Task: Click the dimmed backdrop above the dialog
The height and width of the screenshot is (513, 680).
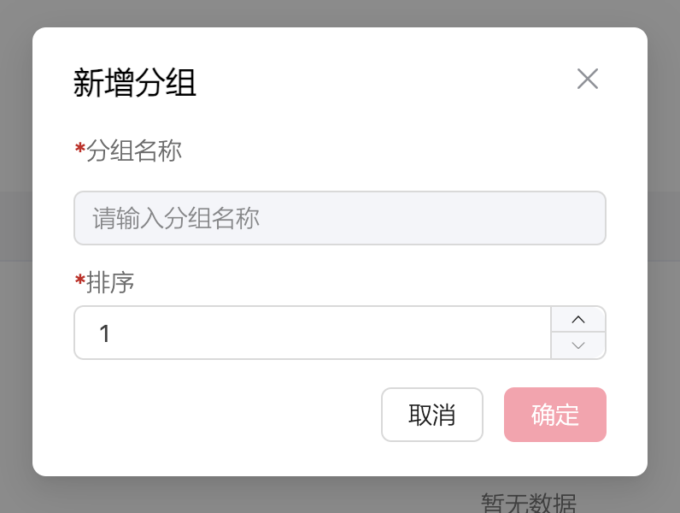Action: point(340,13)
